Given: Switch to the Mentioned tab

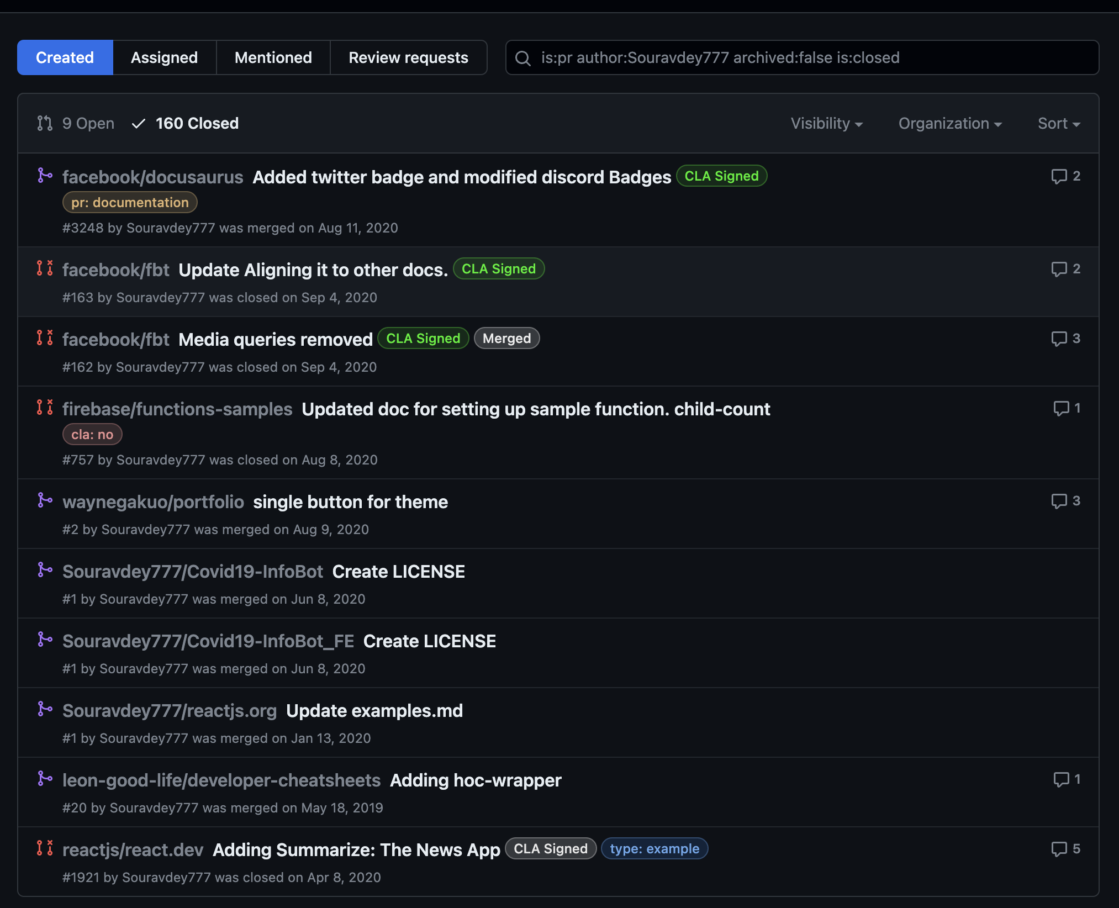Looking at the screenshot, I should pyautogui.click(x=273, y=57).
